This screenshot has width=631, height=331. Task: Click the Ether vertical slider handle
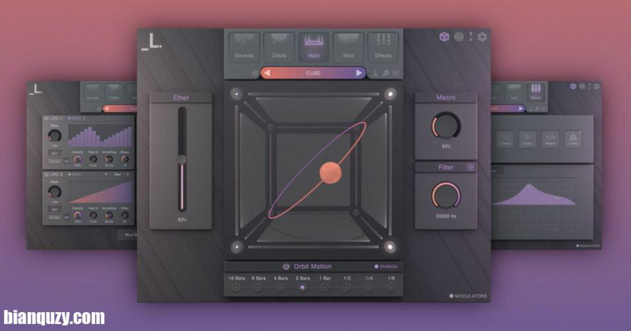(182, 159)
